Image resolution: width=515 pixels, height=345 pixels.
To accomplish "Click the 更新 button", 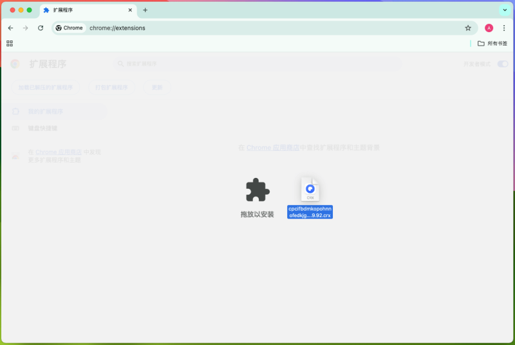I will [x=157, y=87].
